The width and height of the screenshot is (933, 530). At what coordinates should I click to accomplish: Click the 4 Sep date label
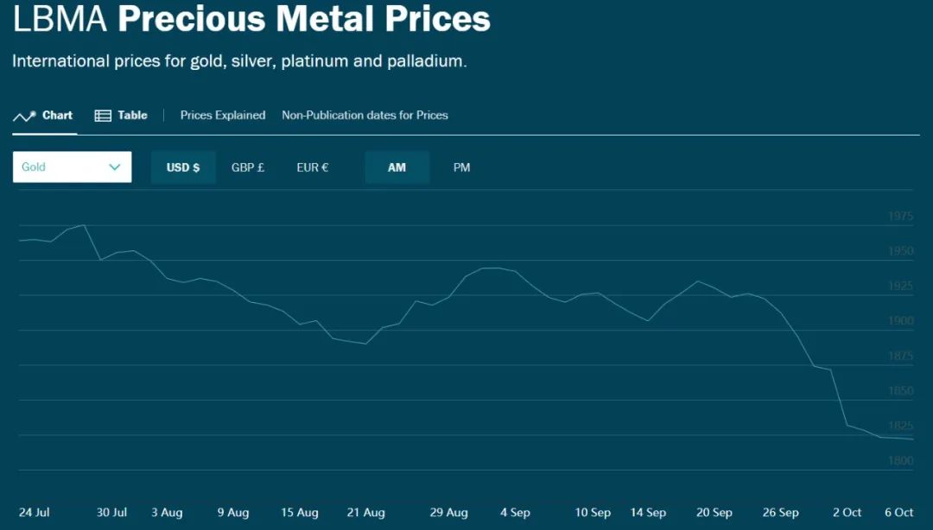[515, 513]
